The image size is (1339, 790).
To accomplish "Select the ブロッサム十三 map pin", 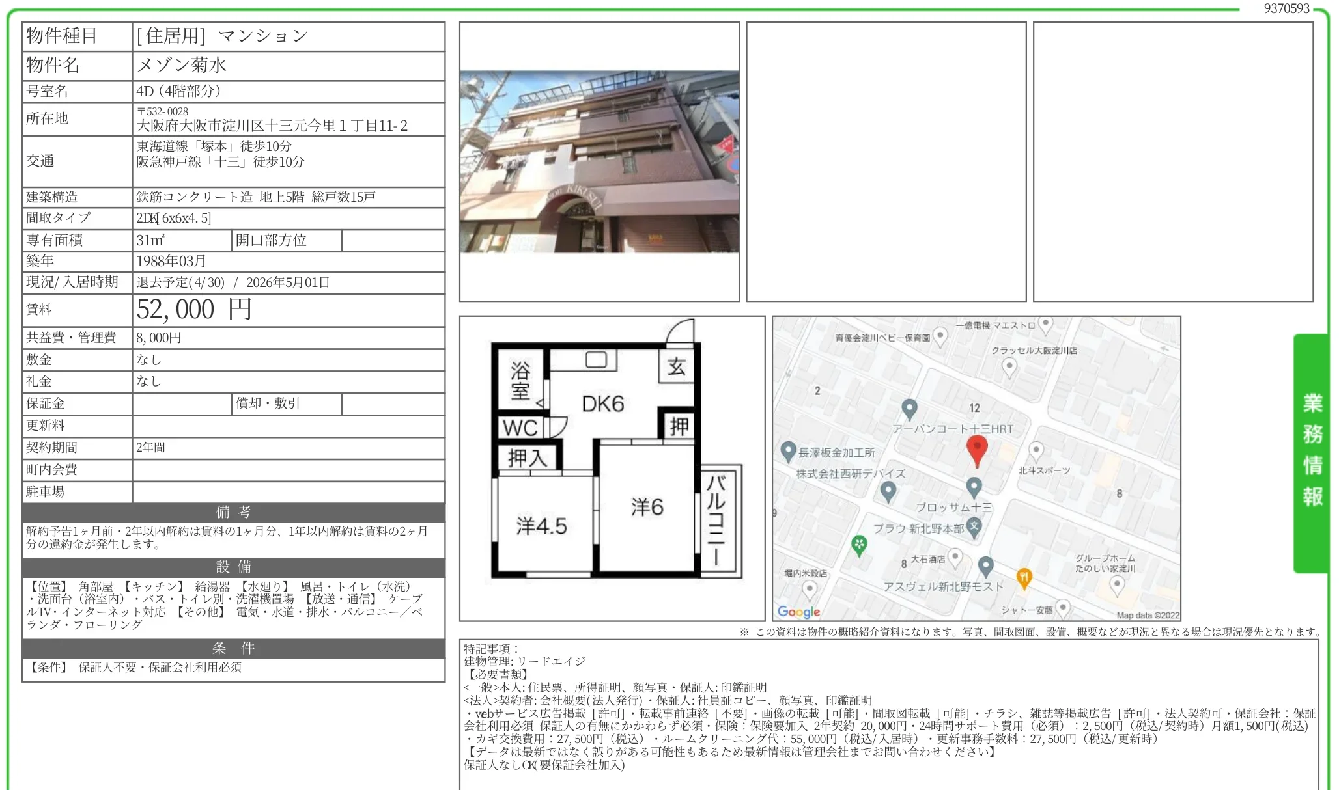I will [974, 486].
